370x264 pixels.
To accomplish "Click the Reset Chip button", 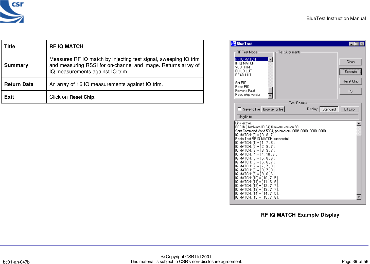I will tap(350, 81).
